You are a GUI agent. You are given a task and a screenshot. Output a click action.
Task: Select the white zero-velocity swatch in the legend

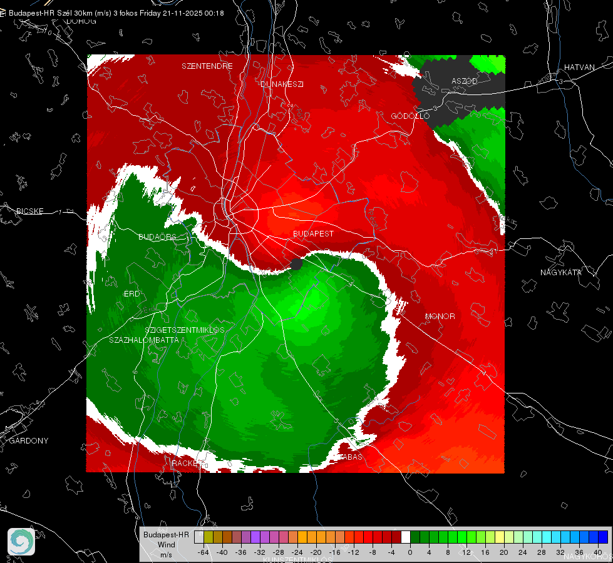(406, 537)
